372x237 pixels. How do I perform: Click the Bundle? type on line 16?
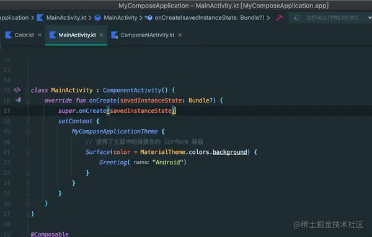[200, 101]
